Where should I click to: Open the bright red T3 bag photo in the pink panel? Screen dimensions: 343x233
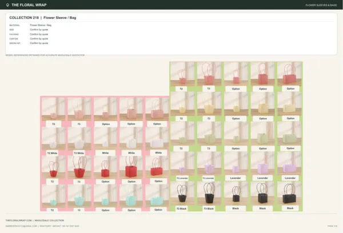coord(79,167)
